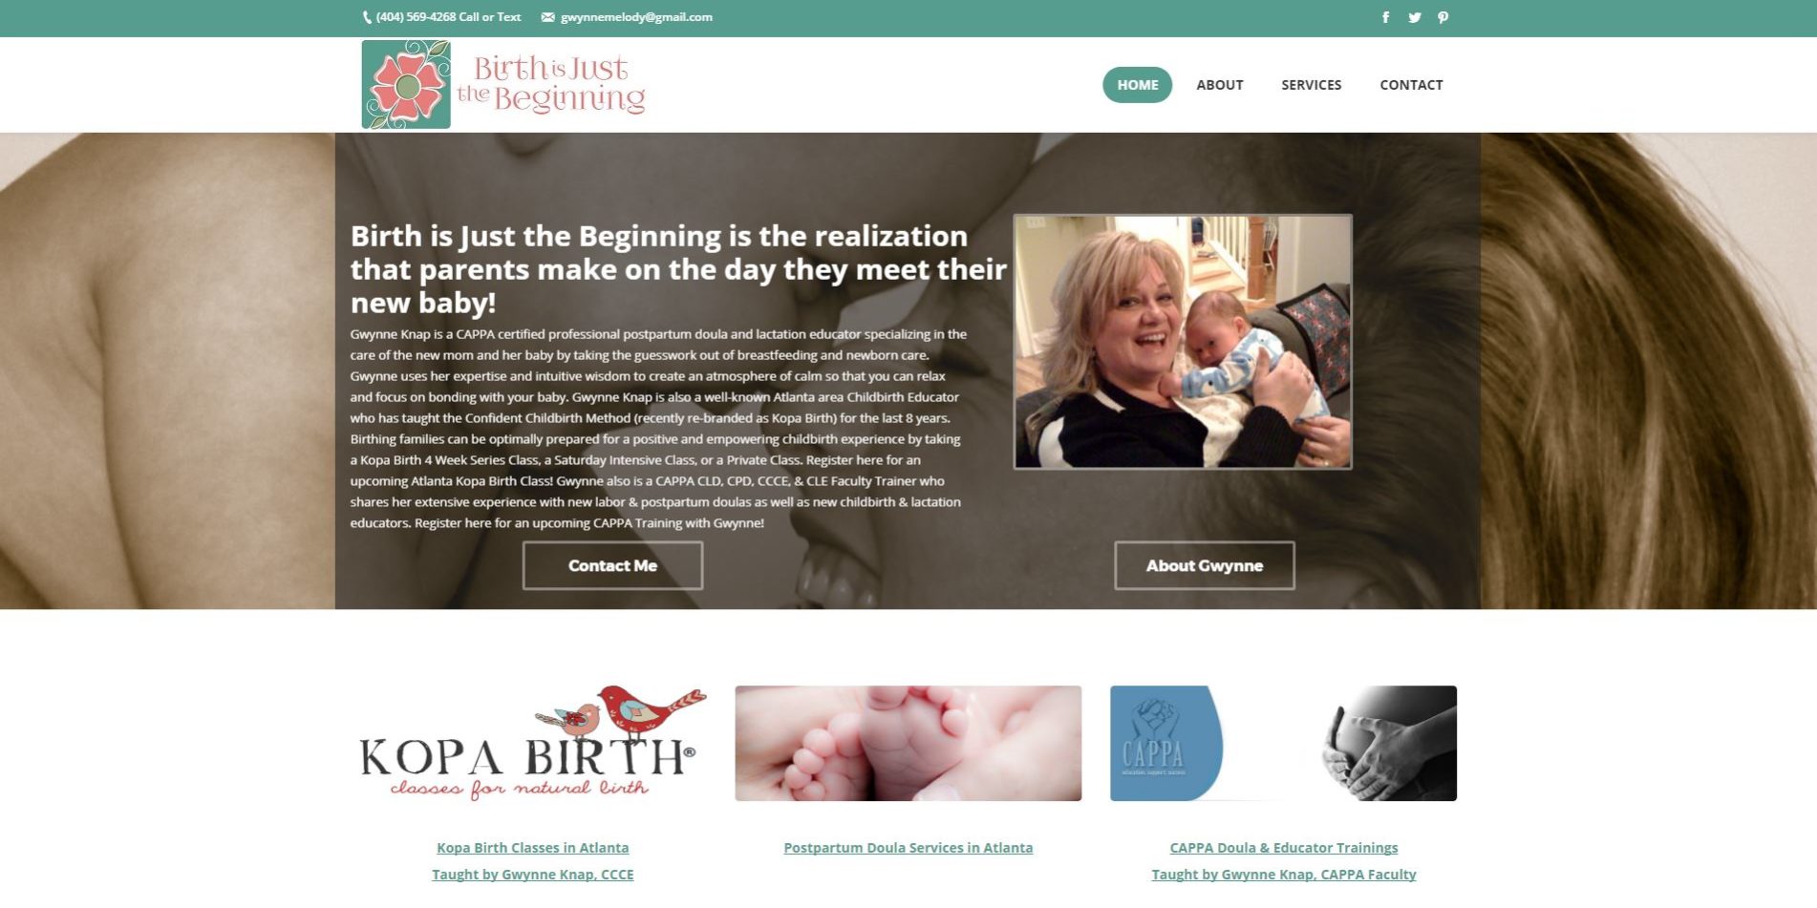This screenshot has height=908, width=1817.
Task: Open the Twitter bird icon
Action: click(x=1414, y=17)
